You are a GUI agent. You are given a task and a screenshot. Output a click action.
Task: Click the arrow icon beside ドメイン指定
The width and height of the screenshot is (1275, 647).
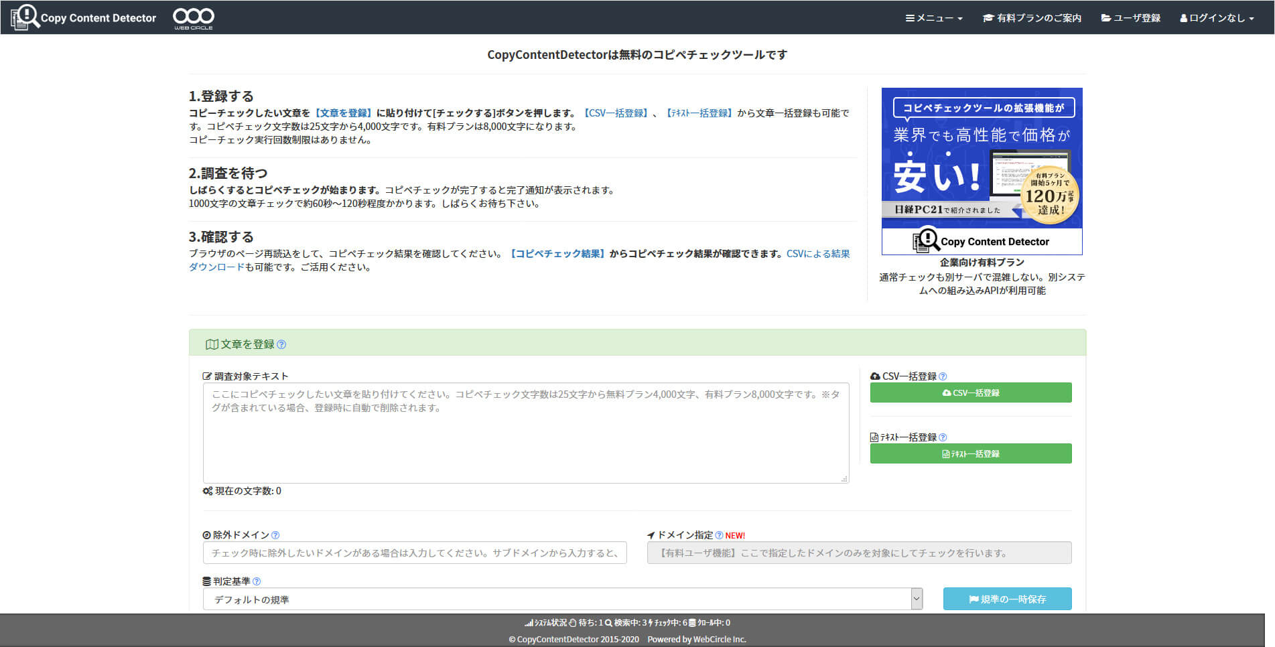click(651, 535)
